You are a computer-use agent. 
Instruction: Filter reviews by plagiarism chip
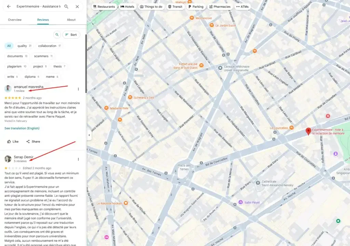pos(16,66)
